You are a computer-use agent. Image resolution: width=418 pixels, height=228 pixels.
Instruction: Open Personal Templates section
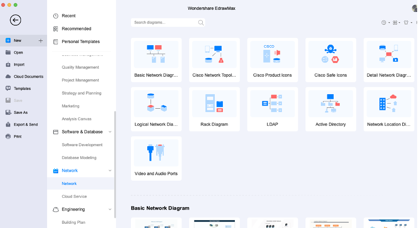coord(81,42)
